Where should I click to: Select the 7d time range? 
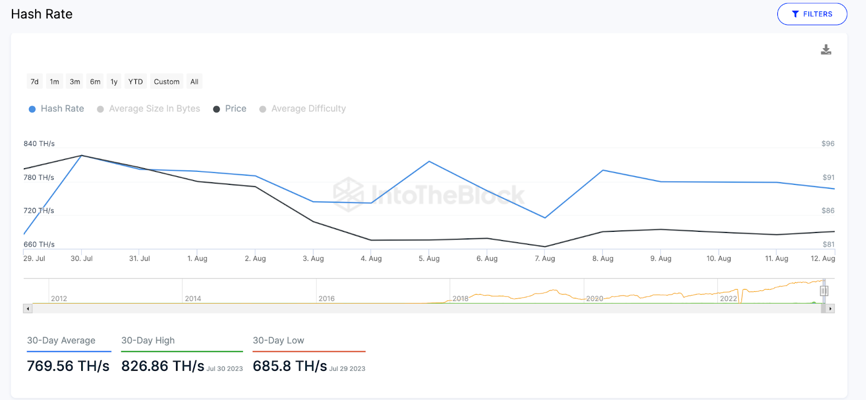[35, 82]
